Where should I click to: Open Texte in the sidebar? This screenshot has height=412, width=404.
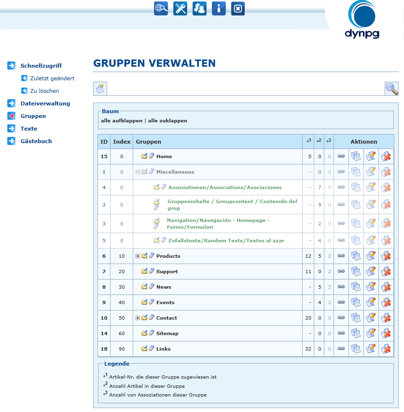pyautogui.click(x=28, y=129)
